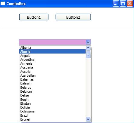
Task: Select Albania from the list
Action: (x=52, y=48)
